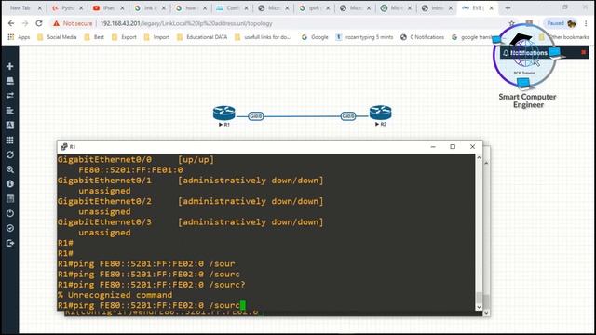Open the Best bookmark folder
Screen dimensions: 596x335
tap(94, 37)
